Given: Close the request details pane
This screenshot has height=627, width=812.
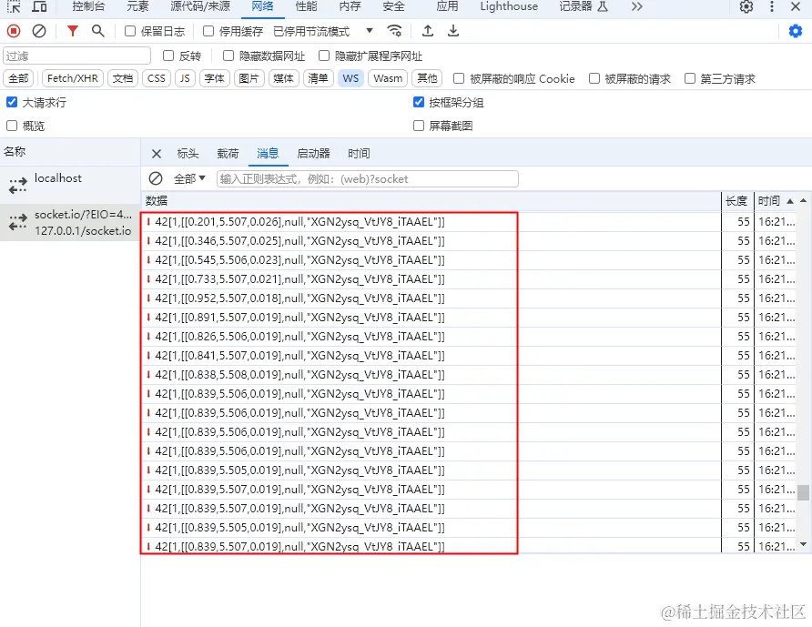Looking at the screenshot, I should (x=157, y=154).
